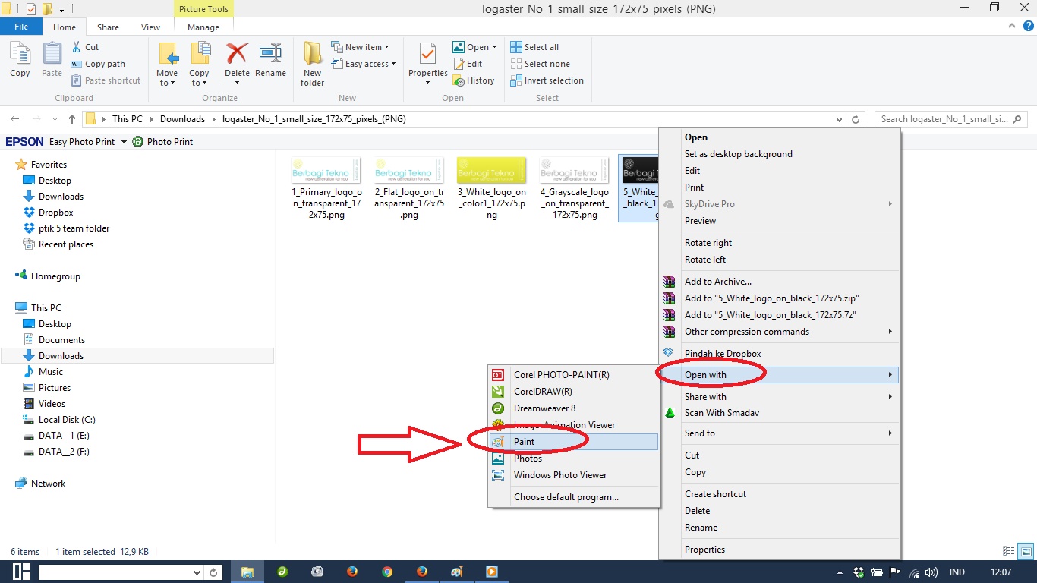Screen dimensions: 1037x583
Task: Click Set as desktop background
Action: point(780,154)
